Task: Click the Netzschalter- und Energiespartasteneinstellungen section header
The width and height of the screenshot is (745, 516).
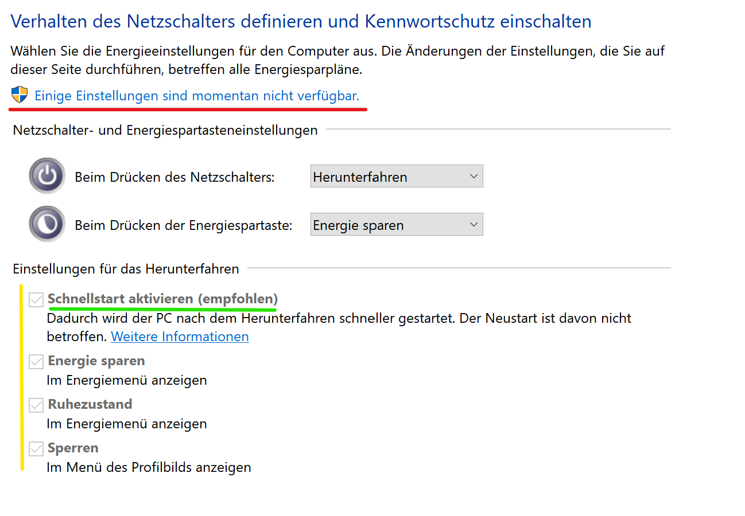Action: 165,130
